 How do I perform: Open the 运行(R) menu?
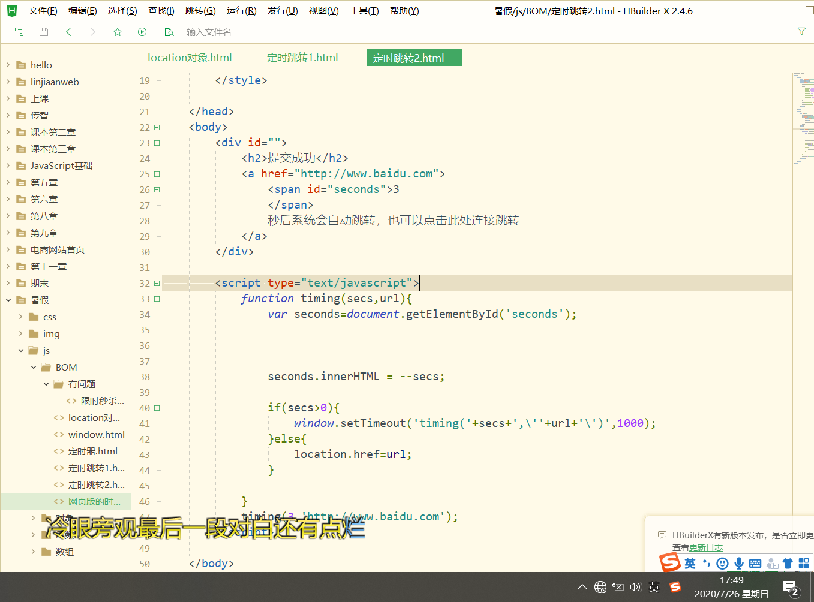(x=241, y=11)
